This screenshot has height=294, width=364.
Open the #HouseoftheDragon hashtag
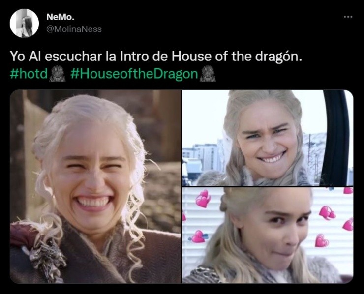tap(134, 74)
